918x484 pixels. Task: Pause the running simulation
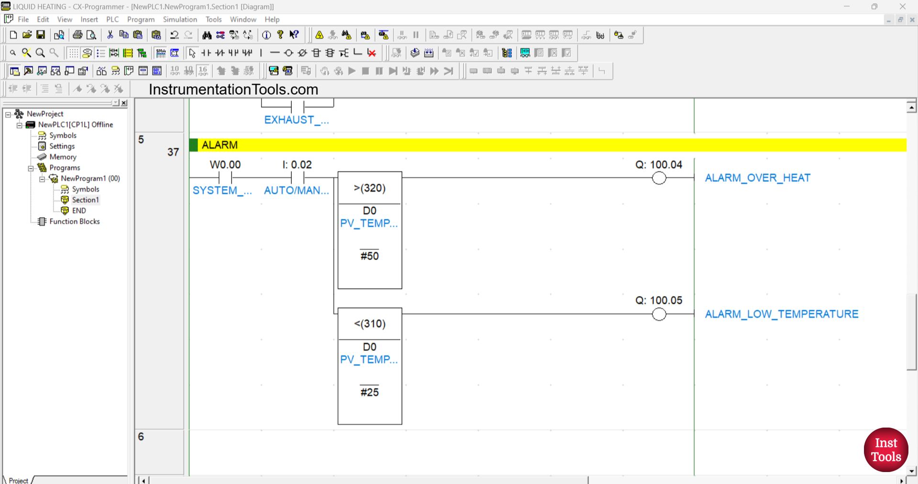(x=379, y=71)
